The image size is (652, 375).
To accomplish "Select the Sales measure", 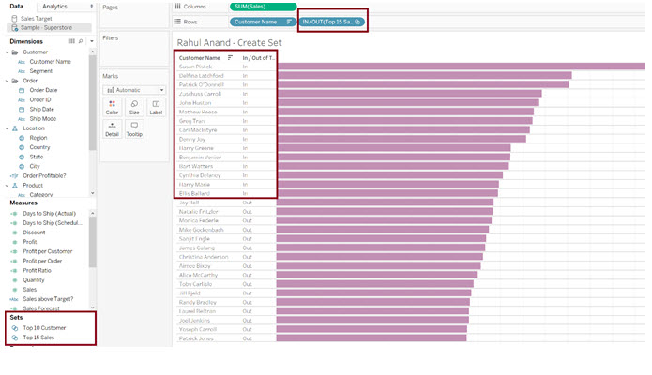I will tap(29, 290).
